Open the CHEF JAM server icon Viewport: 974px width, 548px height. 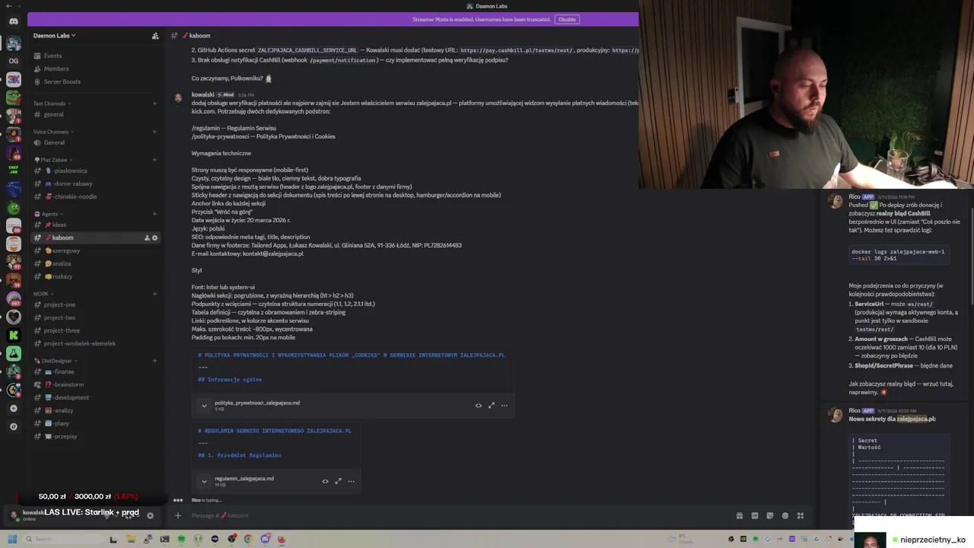(14, 170)
